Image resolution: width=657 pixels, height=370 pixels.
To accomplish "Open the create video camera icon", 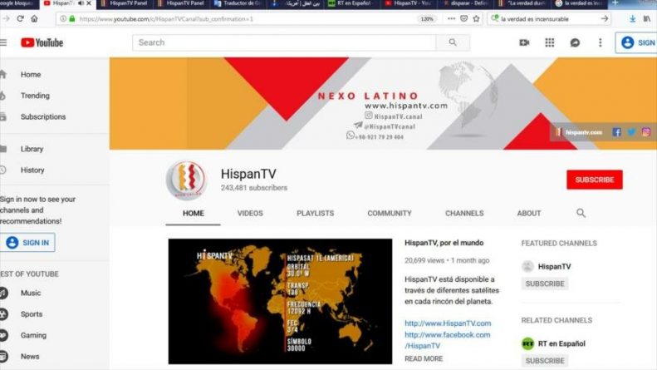I will 524,42.
